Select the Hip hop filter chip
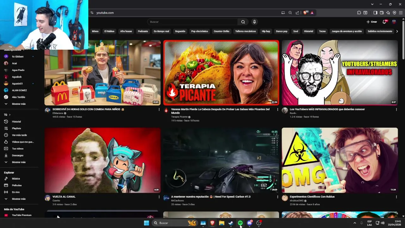Viewport: 405px width, 228px height. [x=266, y=31]
